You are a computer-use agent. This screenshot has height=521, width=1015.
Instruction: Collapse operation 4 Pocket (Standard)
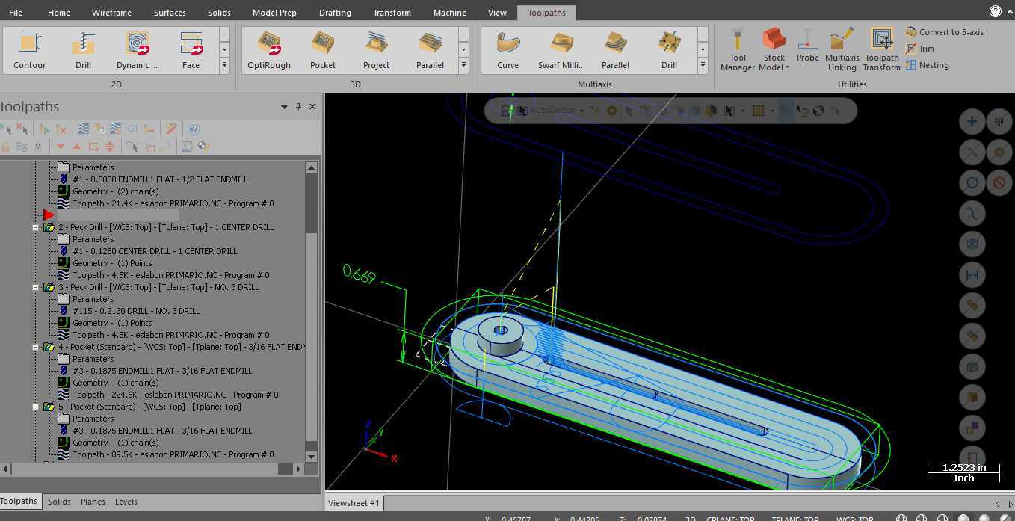click(x=35, y=347)
